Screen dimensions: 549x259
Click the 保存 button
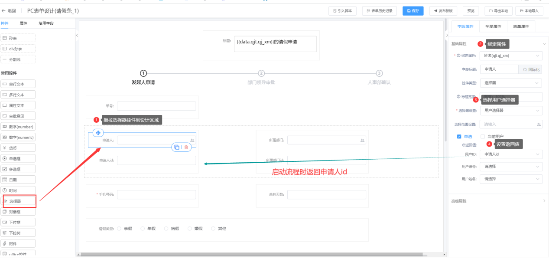tap(413, 11)
